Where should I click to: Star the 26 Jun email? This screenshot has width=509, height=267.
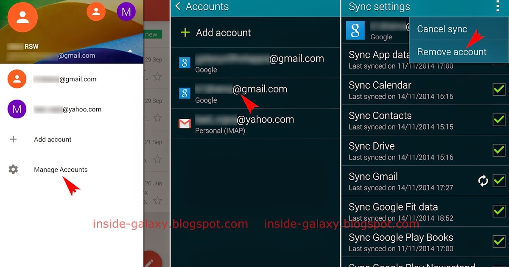coord(157,200)
